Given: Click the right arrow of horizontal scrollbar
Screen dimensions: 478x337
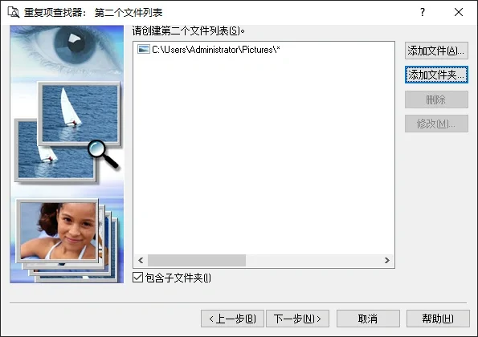Looking at the screenshot, I should click(387, 260).
